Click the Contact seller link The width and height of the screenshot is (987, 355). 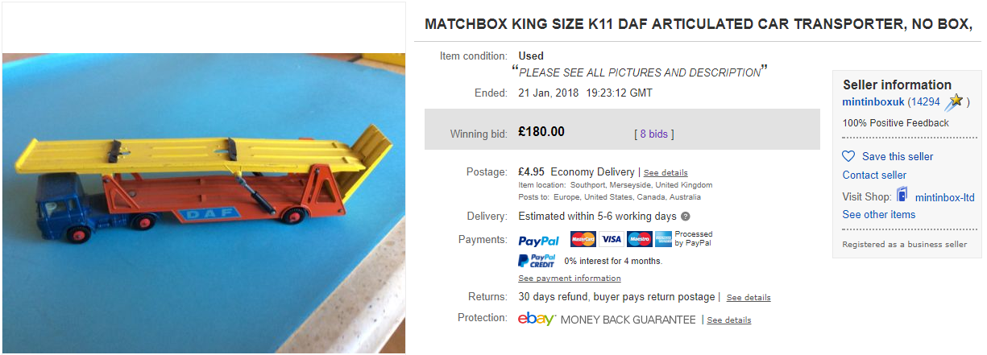click(874, 175)
